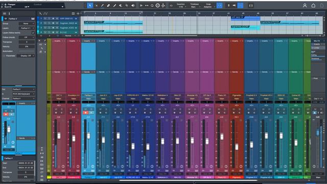327x184 pixels.
Task: Click the wrench icon above tracks
Action: coord(40,14)
